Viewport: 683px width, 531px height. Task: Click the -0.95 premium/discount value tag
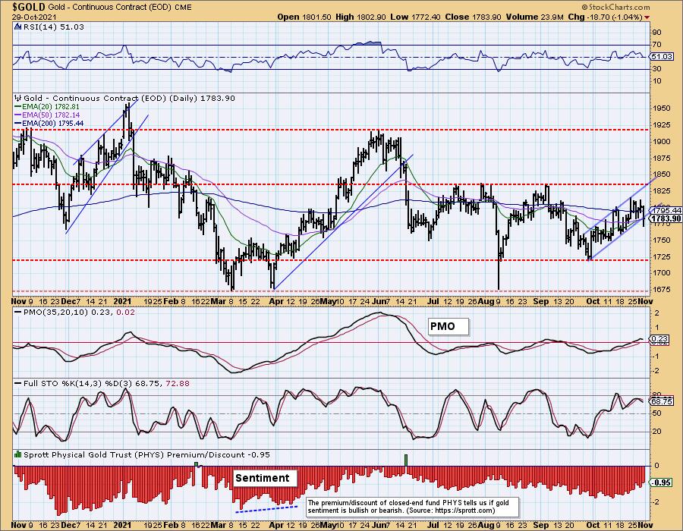[x=661, y=482]
